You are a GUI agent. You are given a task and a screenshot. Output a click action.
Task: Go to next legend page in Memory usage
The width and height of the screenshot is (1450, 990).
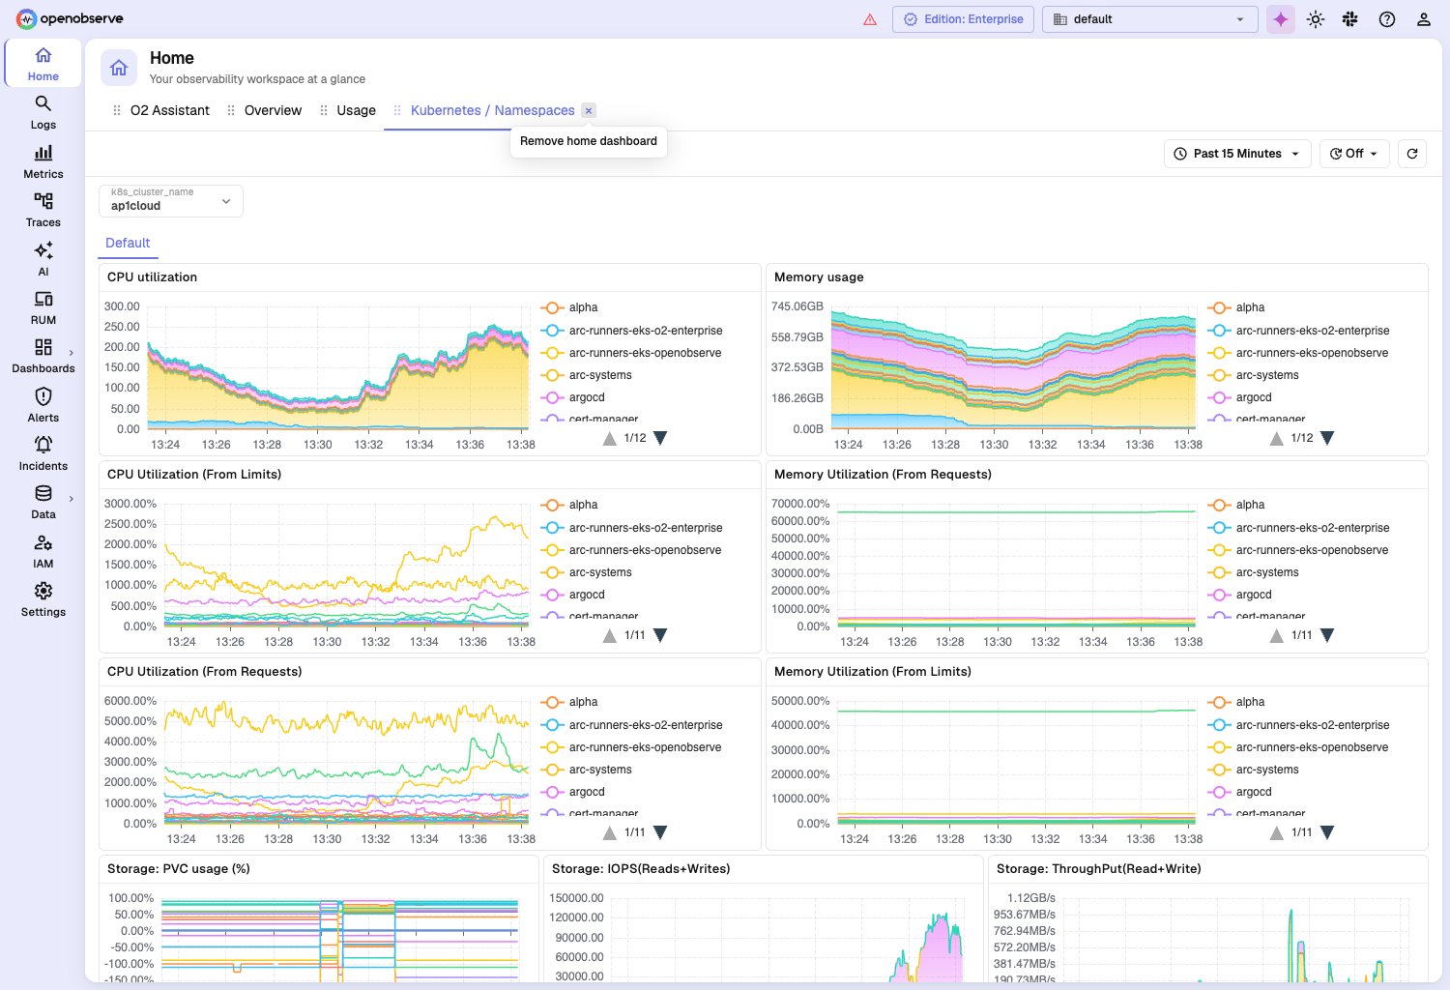(1327, 439)
